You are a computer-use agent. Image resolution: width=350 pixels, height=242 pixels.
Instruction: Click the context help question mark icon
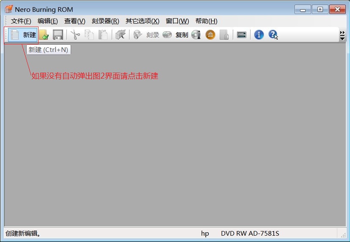[x=273, y=35]
